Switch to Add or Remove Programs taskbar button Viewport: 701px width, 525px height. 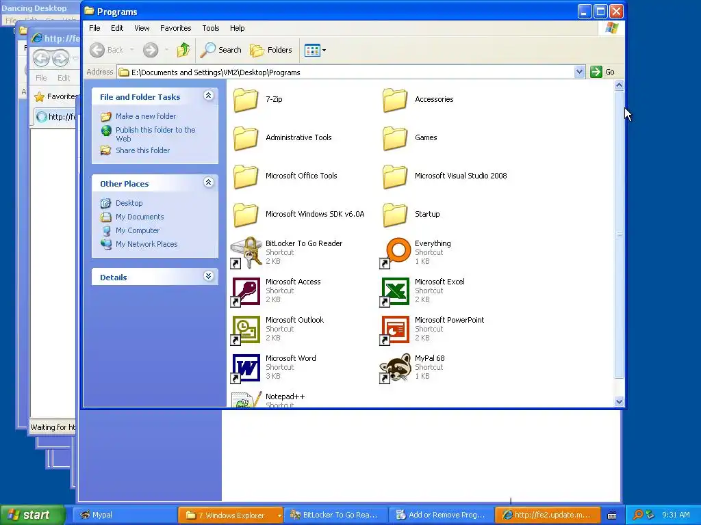point(442,515)
